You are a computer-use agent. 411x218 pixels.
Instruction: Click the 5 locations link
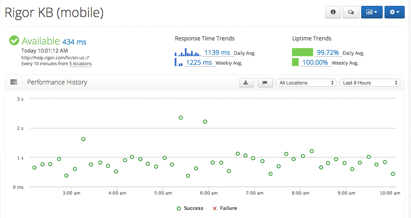click(x=80, y=64)
